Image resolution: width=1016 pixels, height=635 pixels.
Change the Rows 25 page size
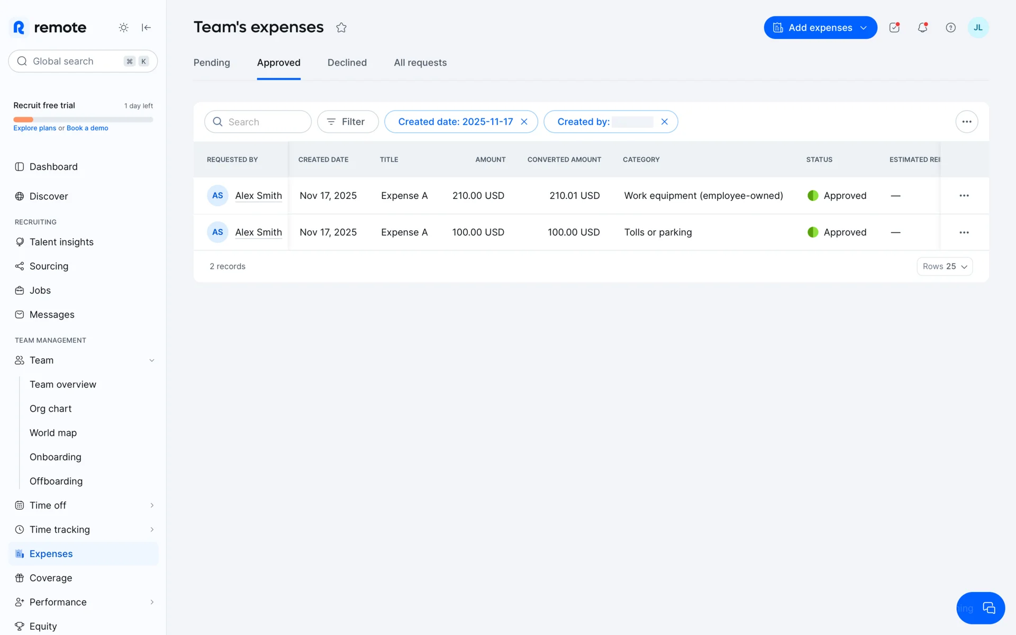[944, 266]
